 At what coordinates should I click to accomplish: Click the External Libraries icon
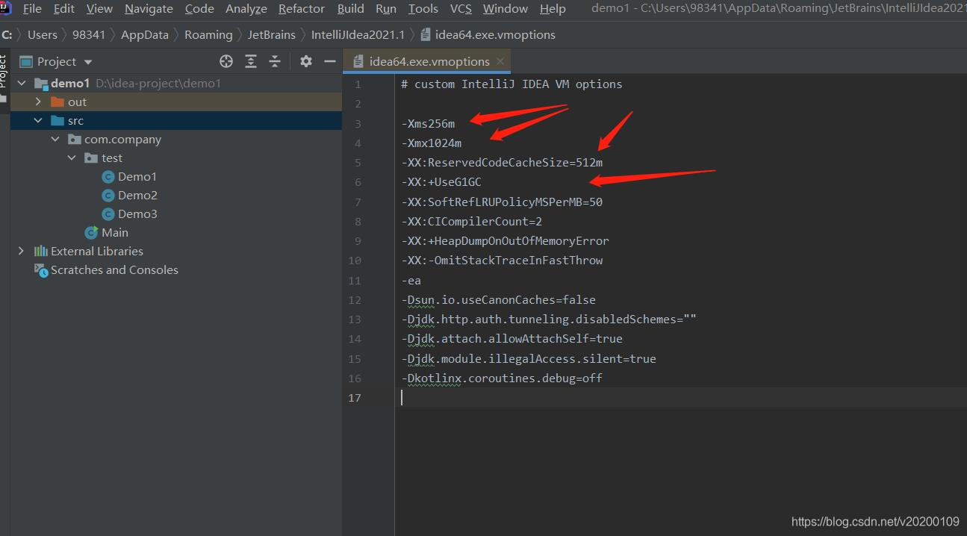41,252
